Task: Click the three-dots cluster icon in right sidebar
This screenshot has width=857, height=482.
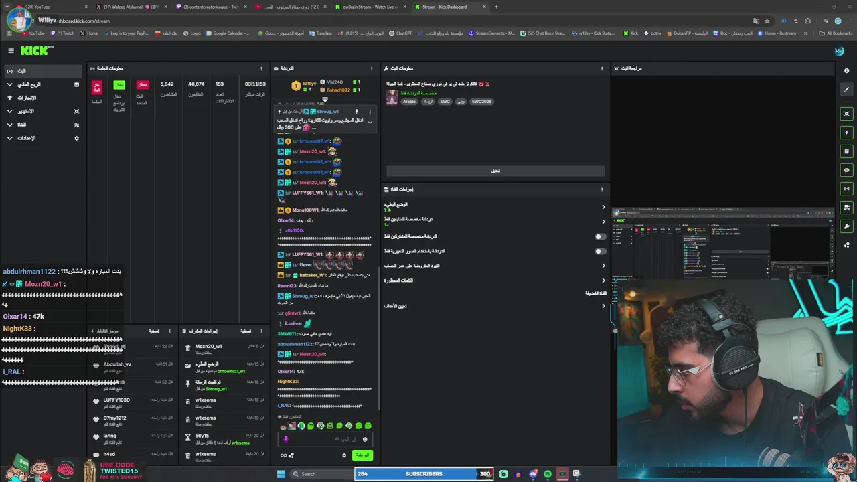Action: (846, 245)
